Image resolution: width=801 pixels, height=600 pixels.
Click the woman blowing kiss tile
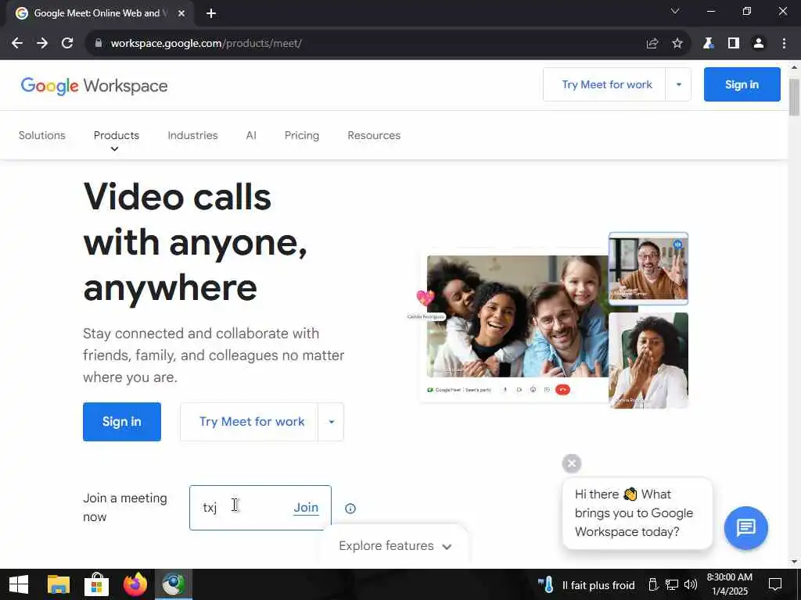(x=648, y=360)
